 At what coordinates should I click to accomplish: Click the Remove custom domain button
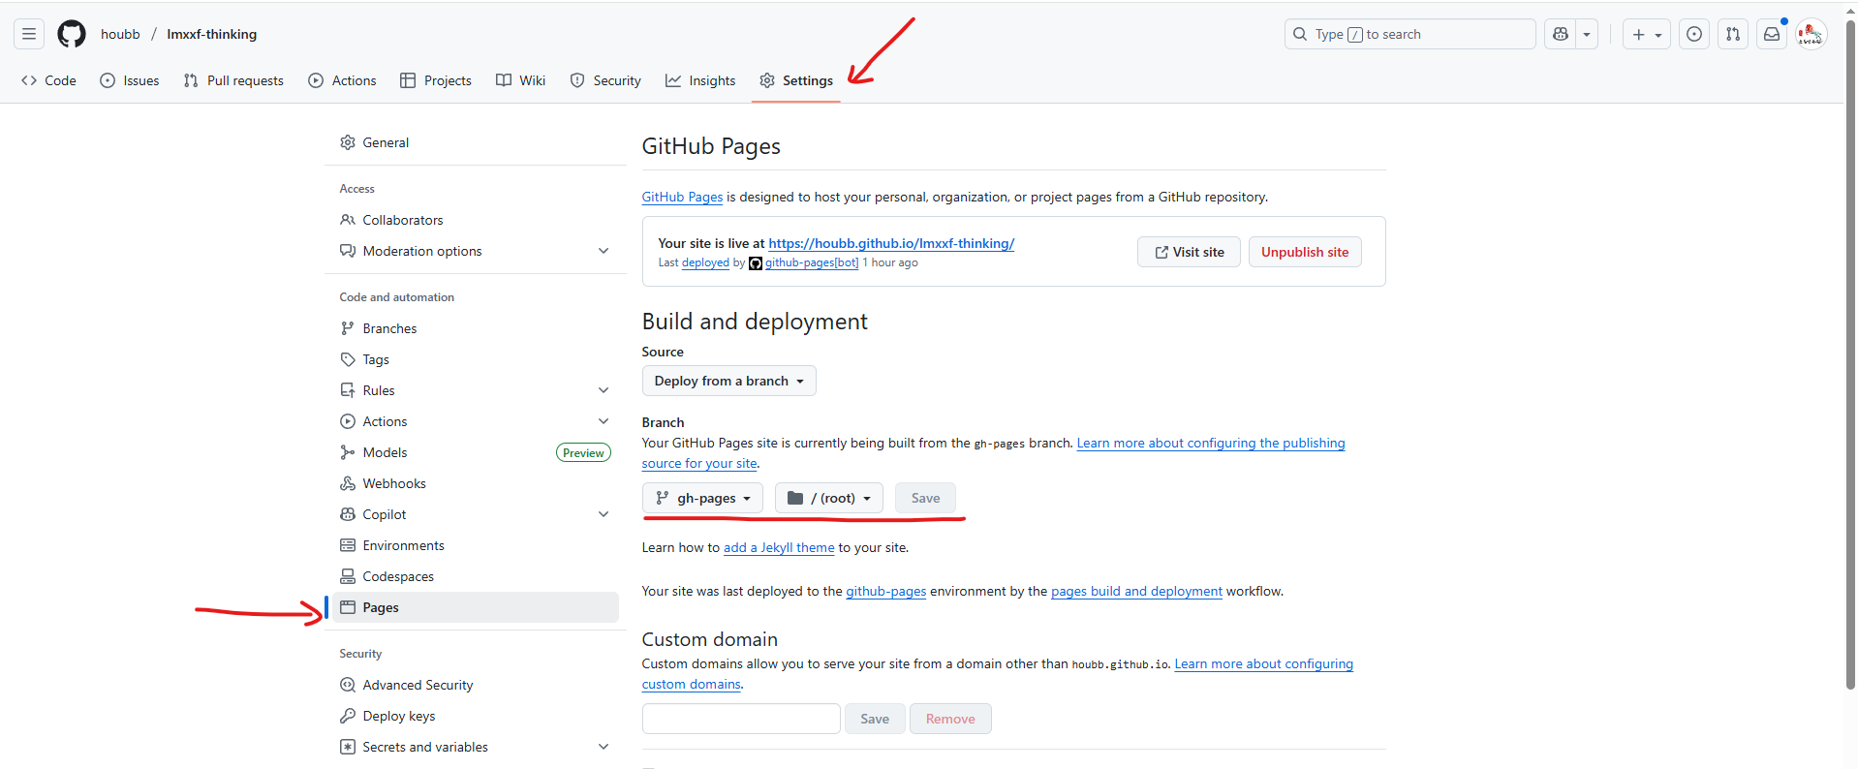950,719
